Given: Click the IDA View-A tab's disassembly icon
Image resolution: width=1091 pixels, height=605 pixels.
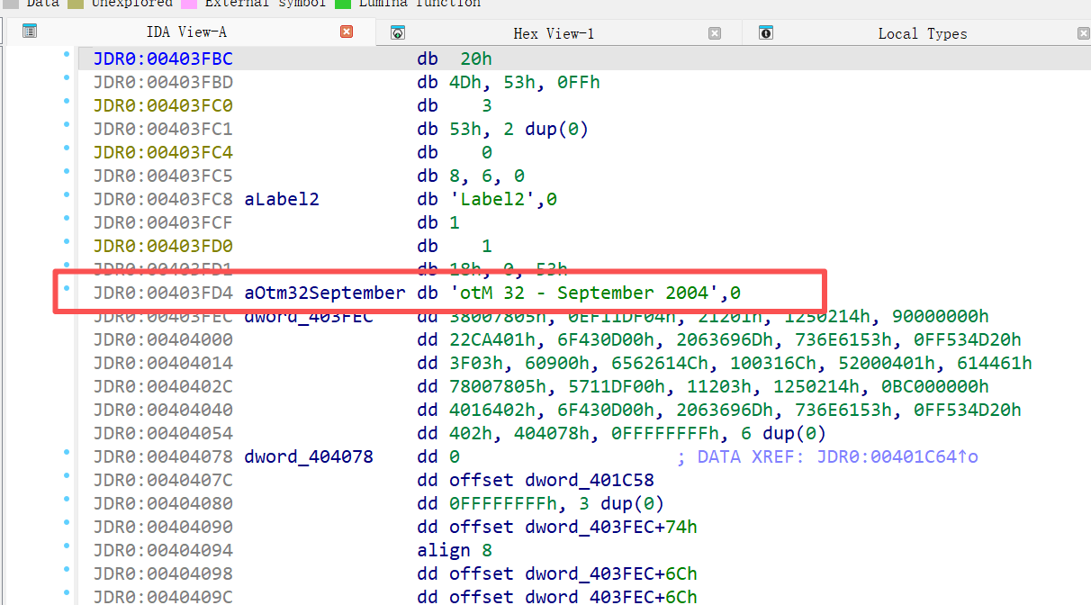Looking at the screenshot, I should [x=30, y=32].
